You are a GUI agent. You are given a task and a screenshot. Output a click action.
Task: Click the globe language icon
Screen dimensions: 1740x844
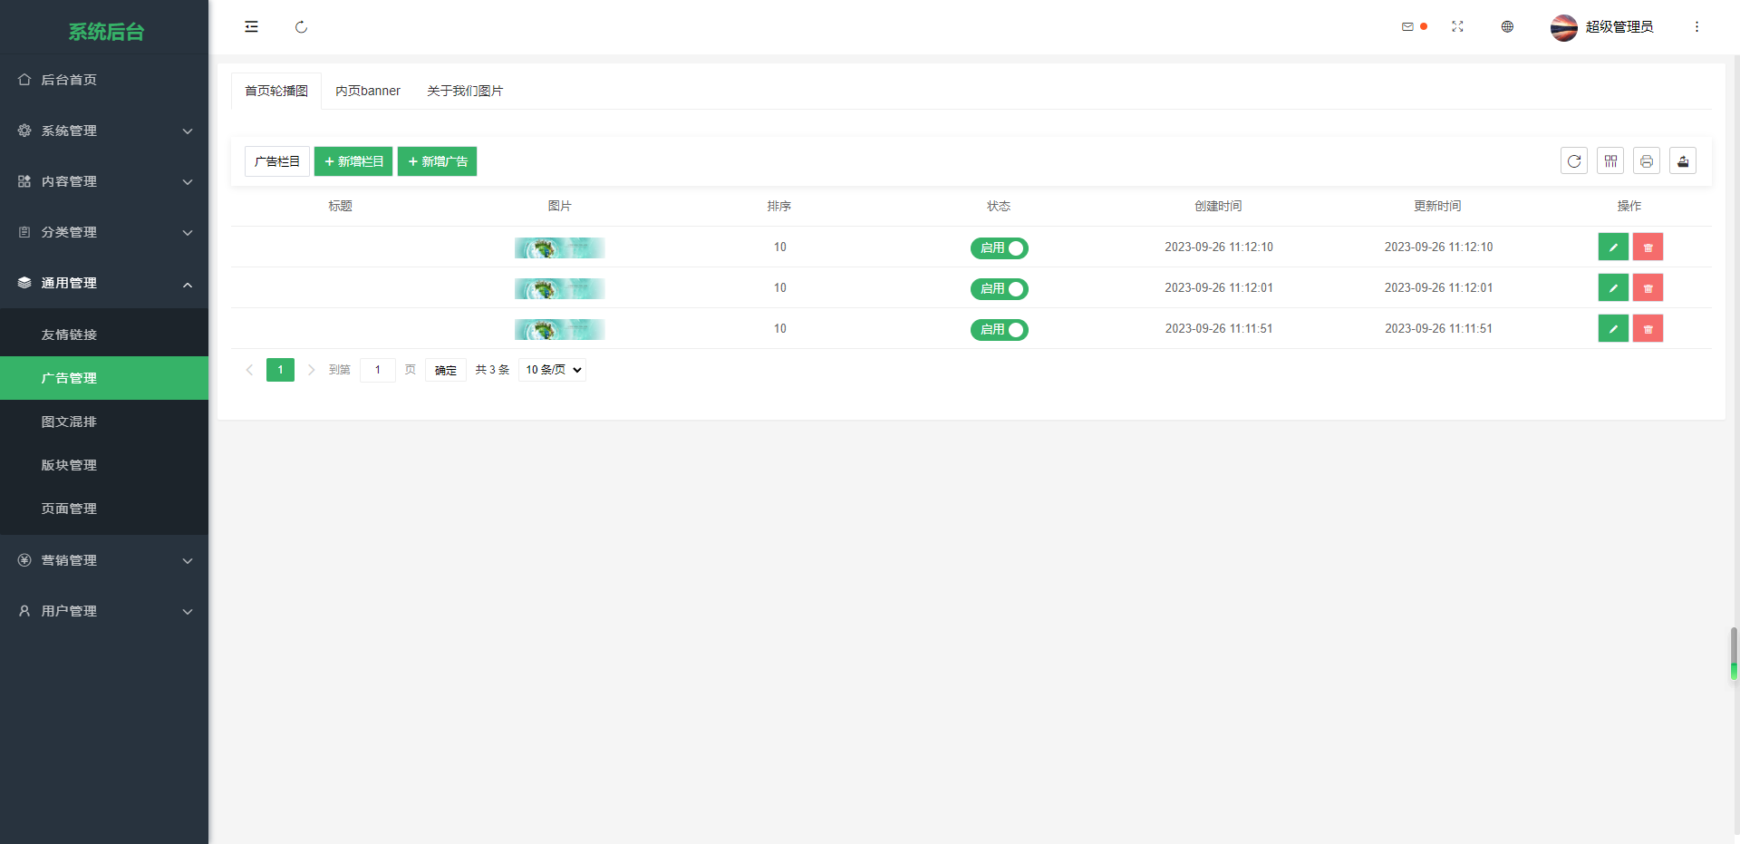(x=1507, y=27)
